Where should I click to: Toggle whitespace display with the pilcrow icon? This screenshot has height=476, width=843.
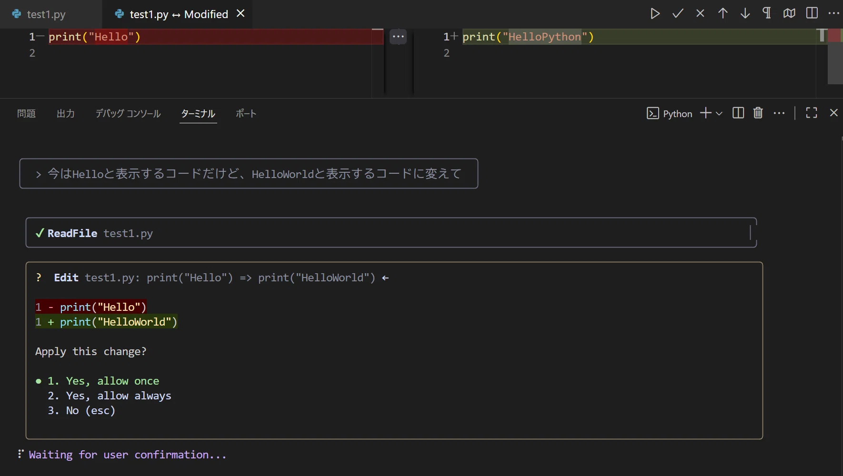[x=767, y=13]
